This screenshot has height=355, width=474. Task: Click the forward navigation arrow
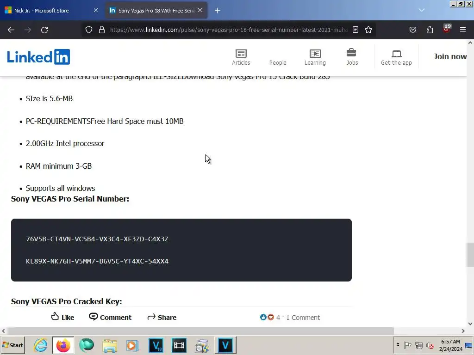[28, 30]
